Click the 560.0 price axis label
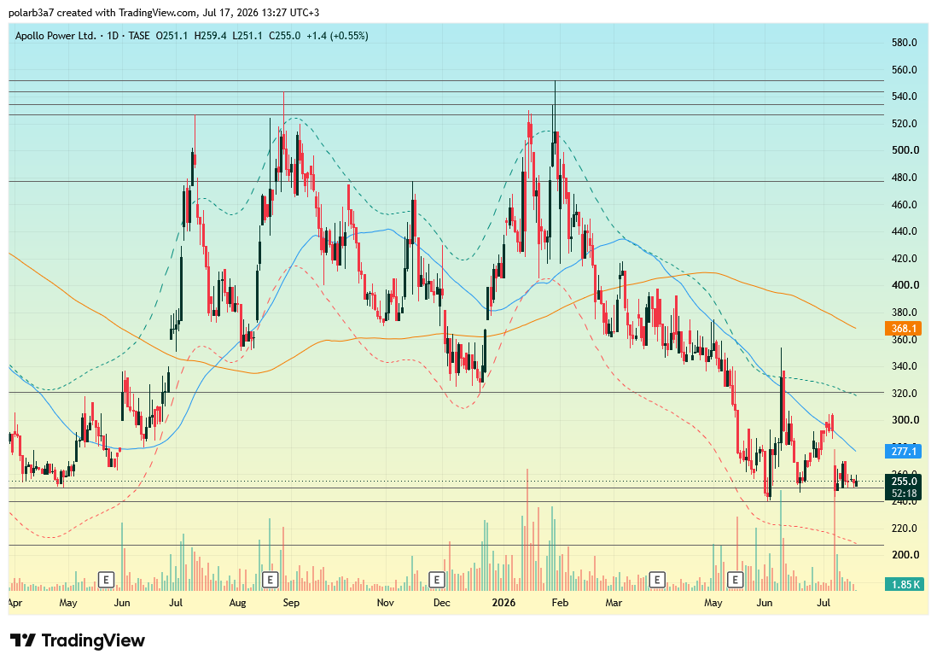Viewport: 937px width, 666px height. tap(904, 70)
